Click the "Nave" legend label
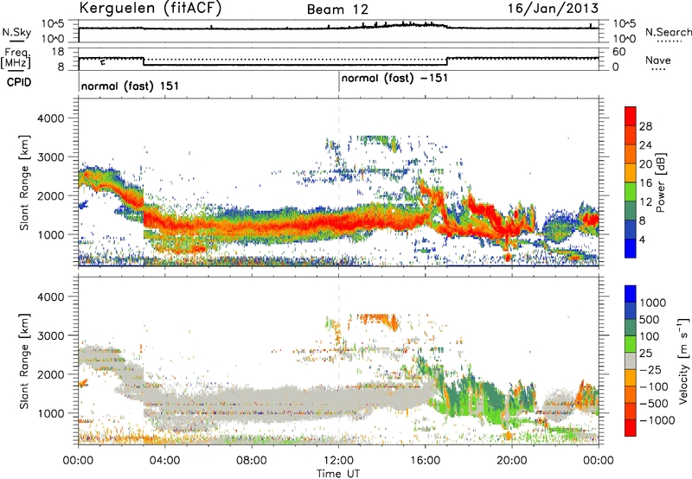 658,61
